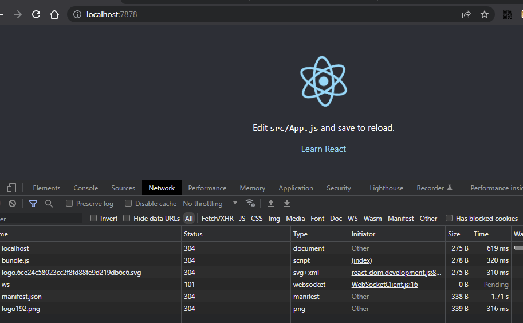This screenshot has height=323, width=523.
Task: Sort requests by Size column header
Action: 458,234
